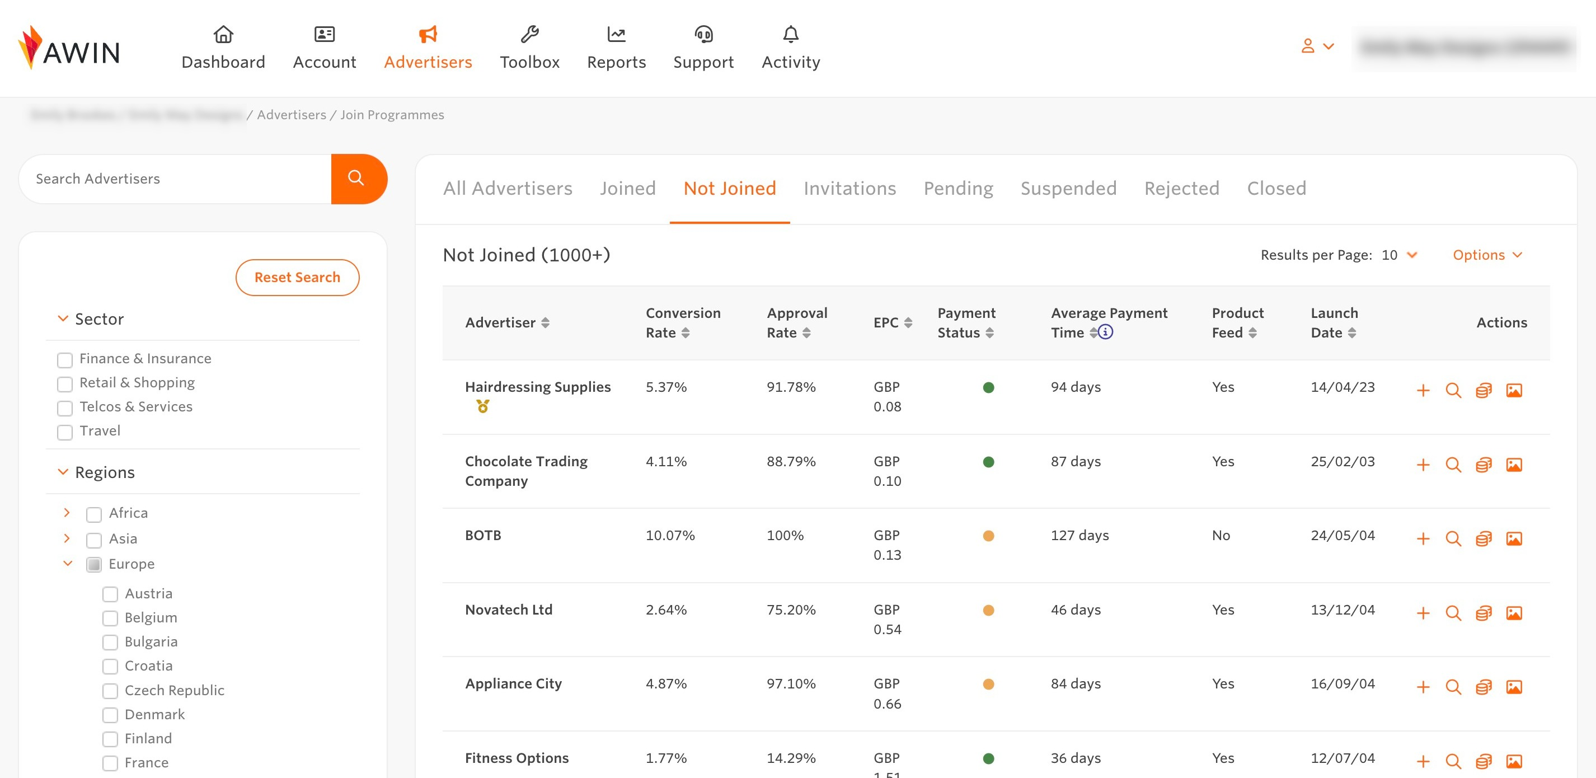
Task: Open BOTB creative image icon
Action: click(x=1514, y=538)
